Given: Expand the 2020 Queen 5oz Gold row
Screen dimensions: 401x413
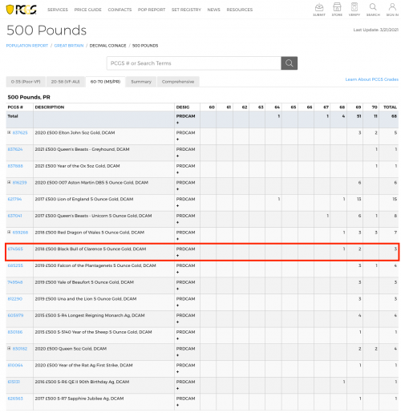Looking at the screenshot, I should coord(9,348).
